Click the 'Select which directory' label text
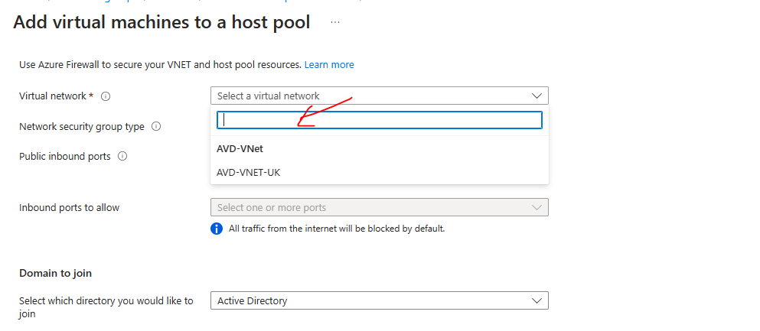The height and width of the screenshot is (331, 760). point(106,301)
